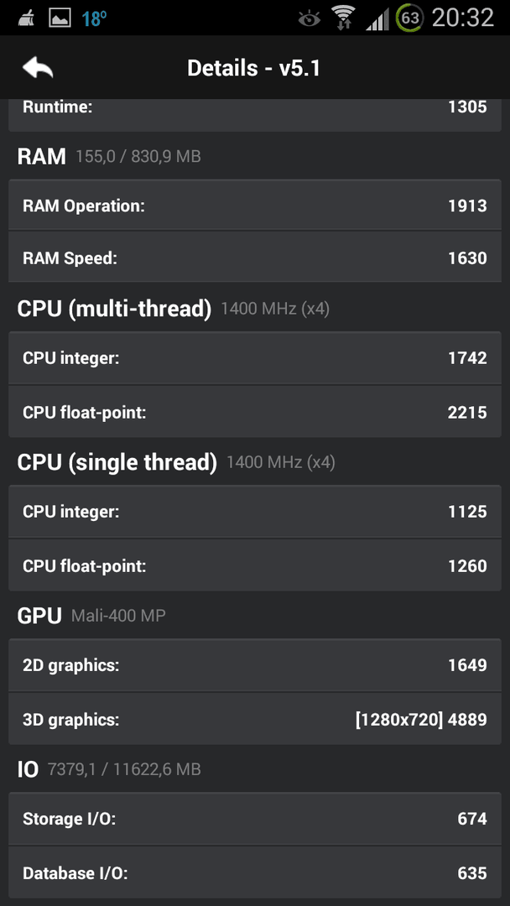Screen dimensions: 510x906
Task: Tap the battery 63 percent indicator
Action: click(x=409, y=18)
